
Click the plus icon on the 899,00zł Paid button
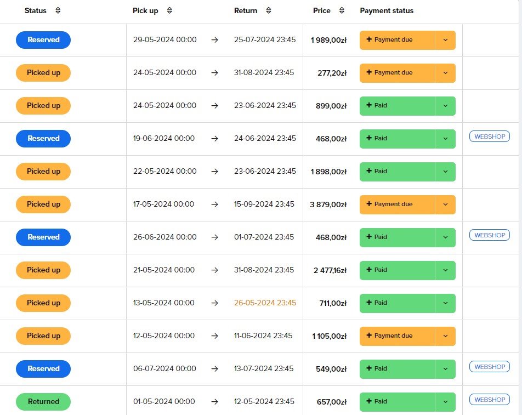[x=369, y=105]
